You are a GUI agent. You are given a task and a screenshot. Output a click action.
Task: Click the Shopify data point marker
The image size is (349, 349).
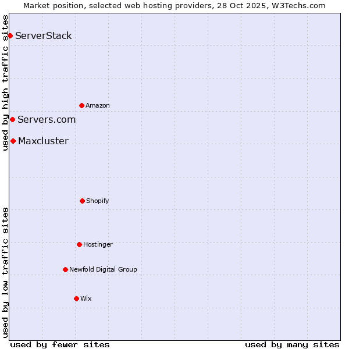[82, 201]
